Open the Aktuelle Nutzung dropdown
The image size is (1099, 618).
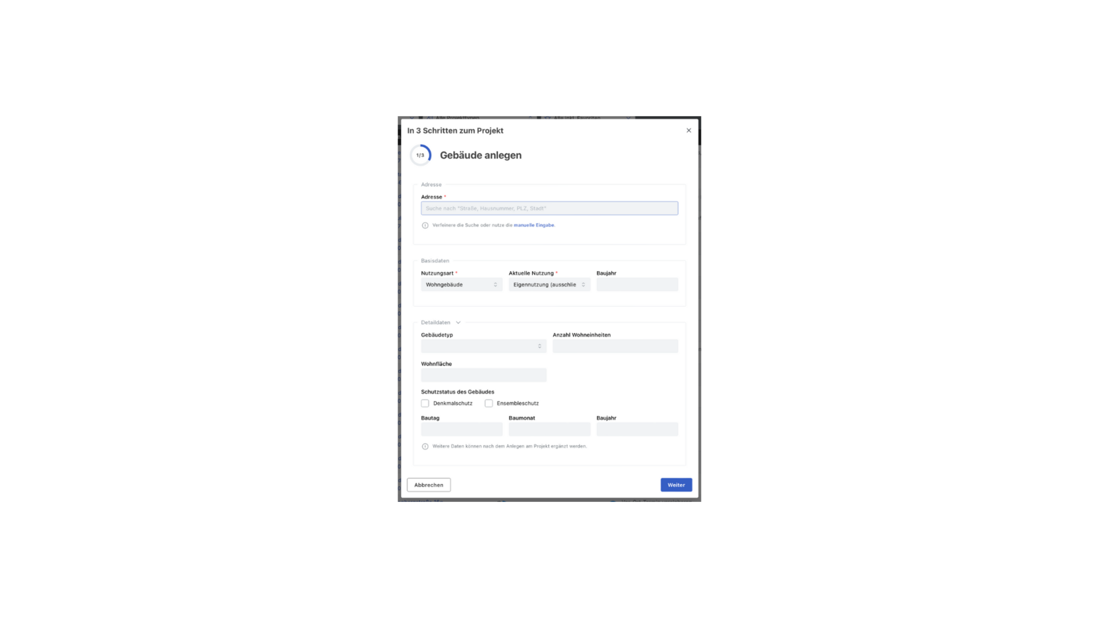click(549, 284)
